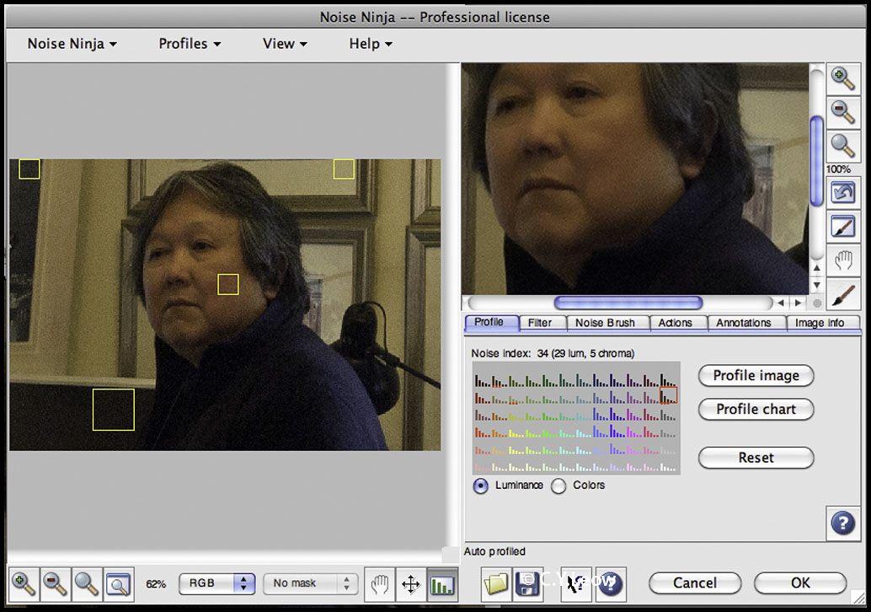
Task: Open the RGB channel dropdown
Action: coord(216,583)
